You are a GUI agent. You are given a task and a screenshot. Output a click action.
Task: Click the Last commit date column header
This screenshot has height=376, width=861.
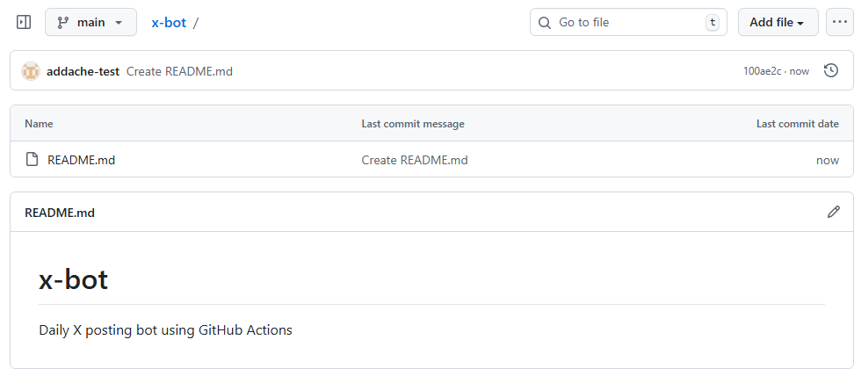click(797, 124)
